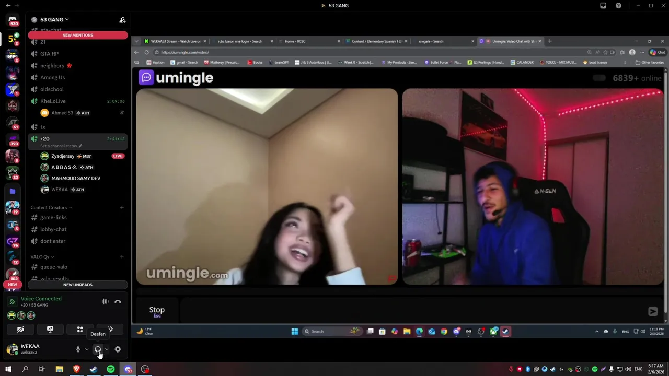Join GTA RP voice channel

click(78, 54)
